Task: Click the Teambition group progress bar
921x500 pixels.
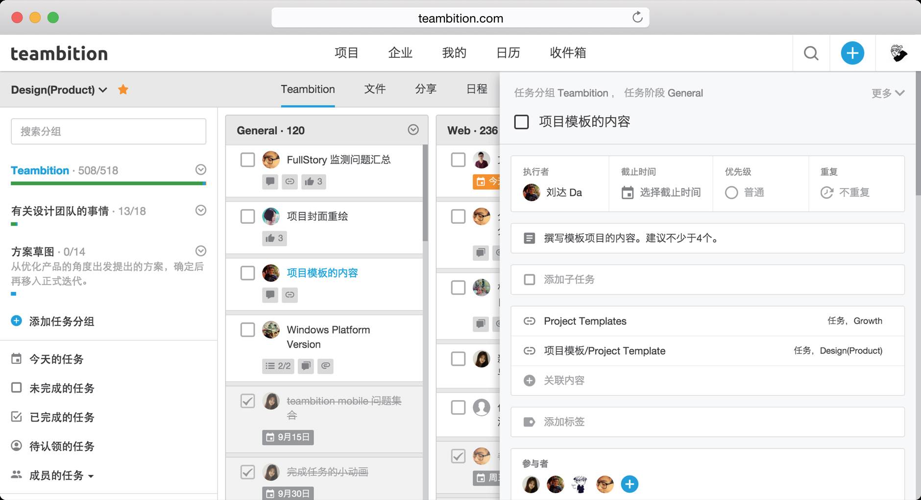Action: [108, 184]
